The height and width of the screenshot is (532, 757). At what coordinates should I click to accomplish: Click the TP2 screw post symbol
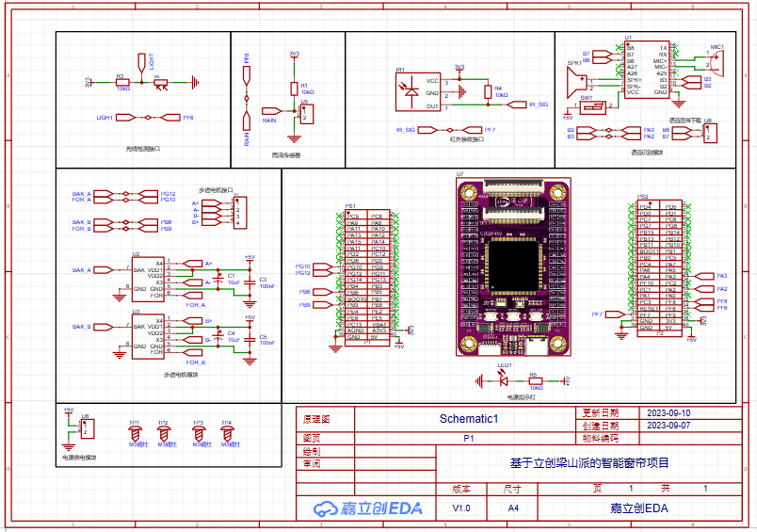[164, 433]
